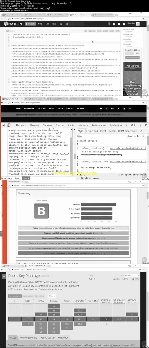
Task: Switch to the DevTools Elements tab
Action: click(21, 125)
